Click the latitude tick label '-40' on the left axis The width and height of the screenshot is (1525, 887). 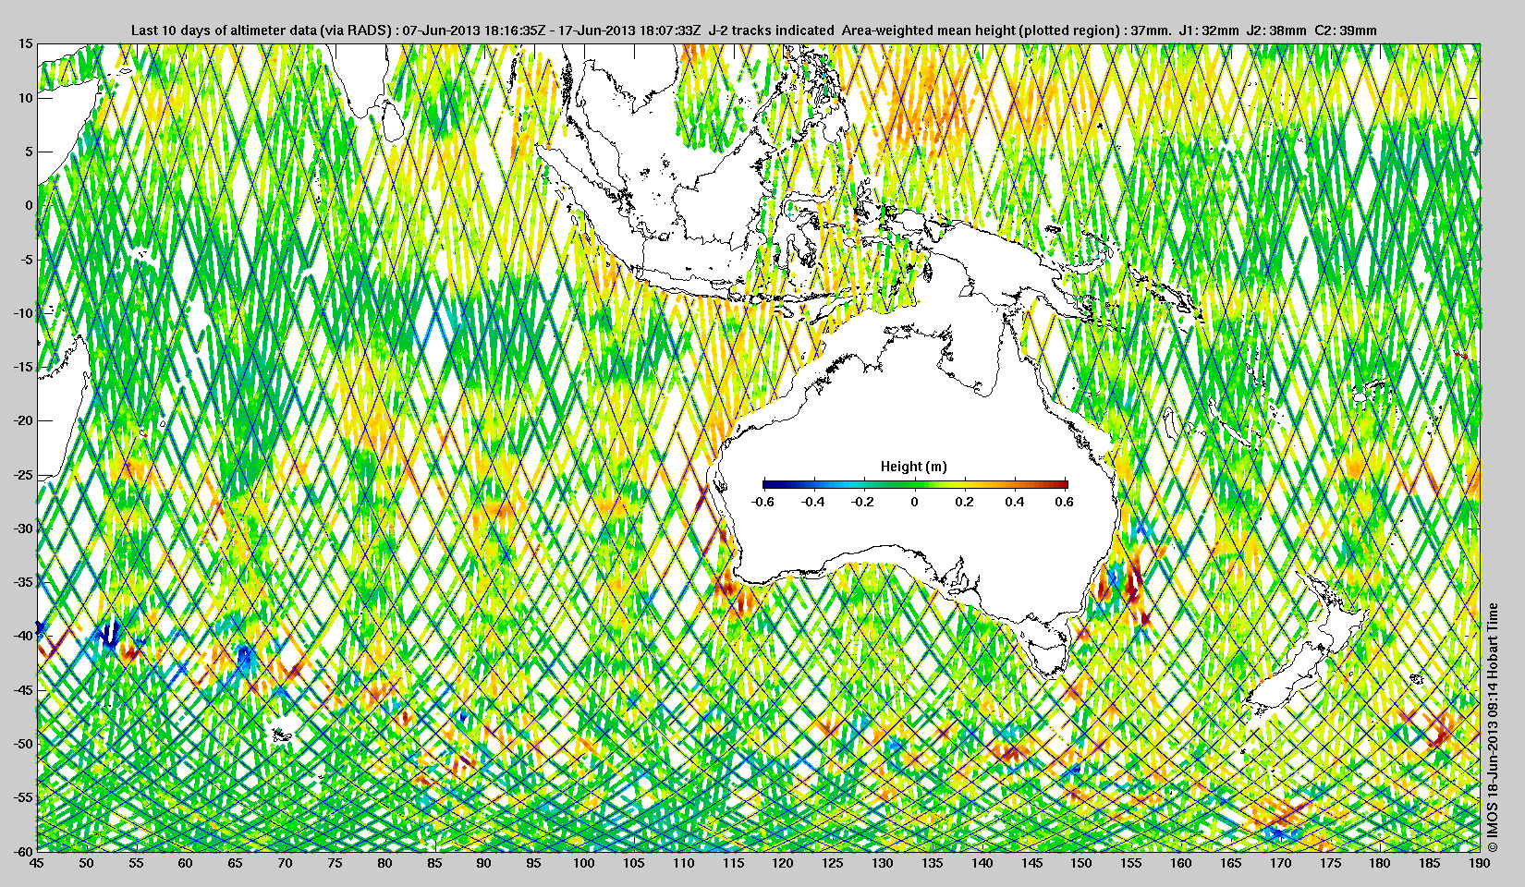pyautogui.click(x=23, y=636)
